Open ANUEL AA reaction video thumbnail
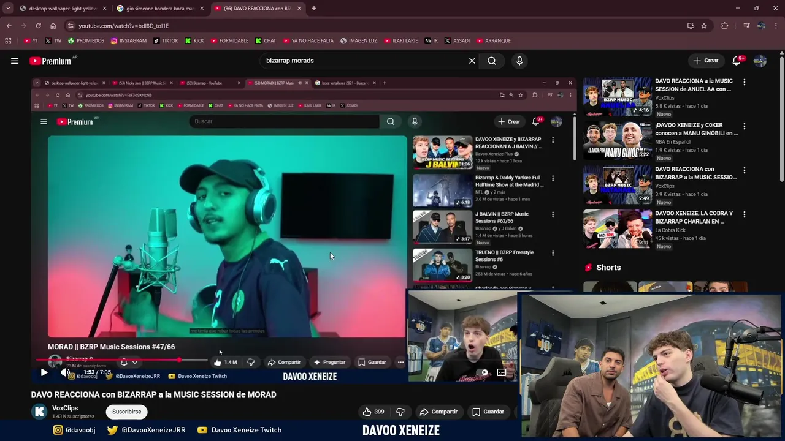This screenshot has height=441, width=785. 617,97
